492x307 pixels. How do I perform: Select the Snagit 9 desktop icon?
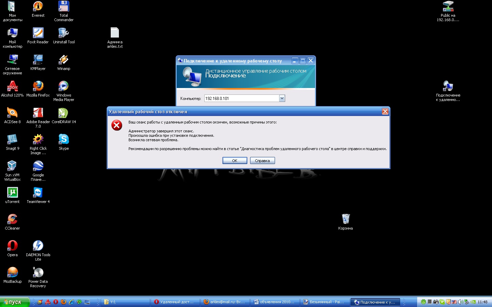point(12,142)
